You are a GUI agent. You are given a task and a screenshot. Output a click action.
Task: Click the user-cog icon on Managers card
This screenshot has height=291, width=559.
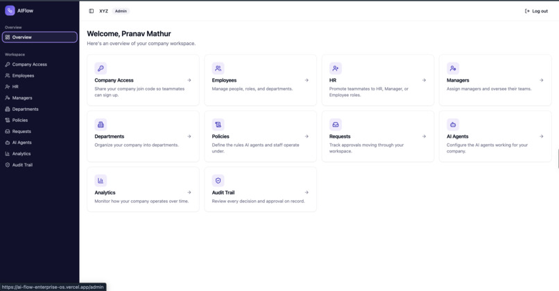click(453, 68)
